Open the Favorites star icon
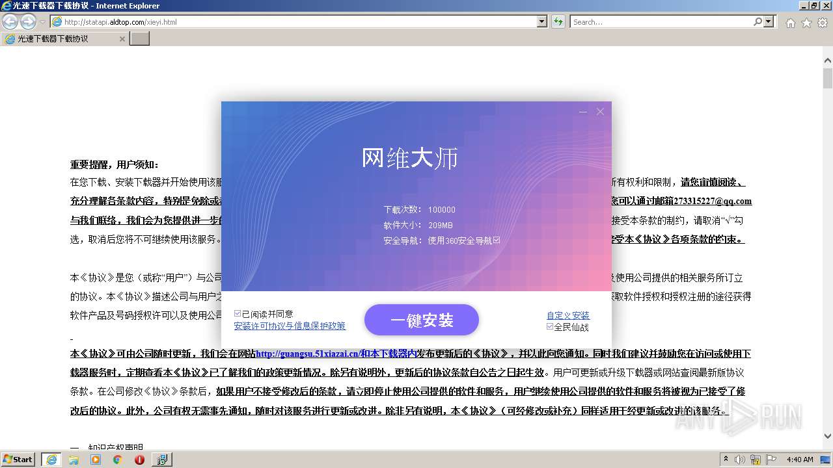Viewport: 833px width, 468px height. [x=806, y=23]
